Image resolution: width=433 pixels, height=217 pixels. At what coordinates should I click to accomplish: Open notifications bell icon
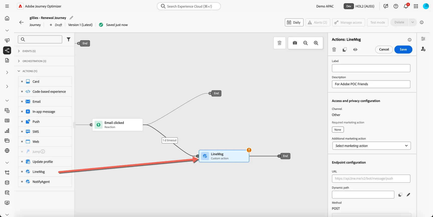pos(406,6)
